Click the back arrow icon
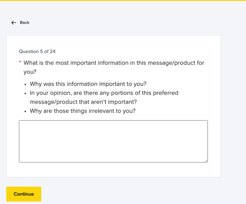This screenshot has width=246, height=204. [14, 23]
